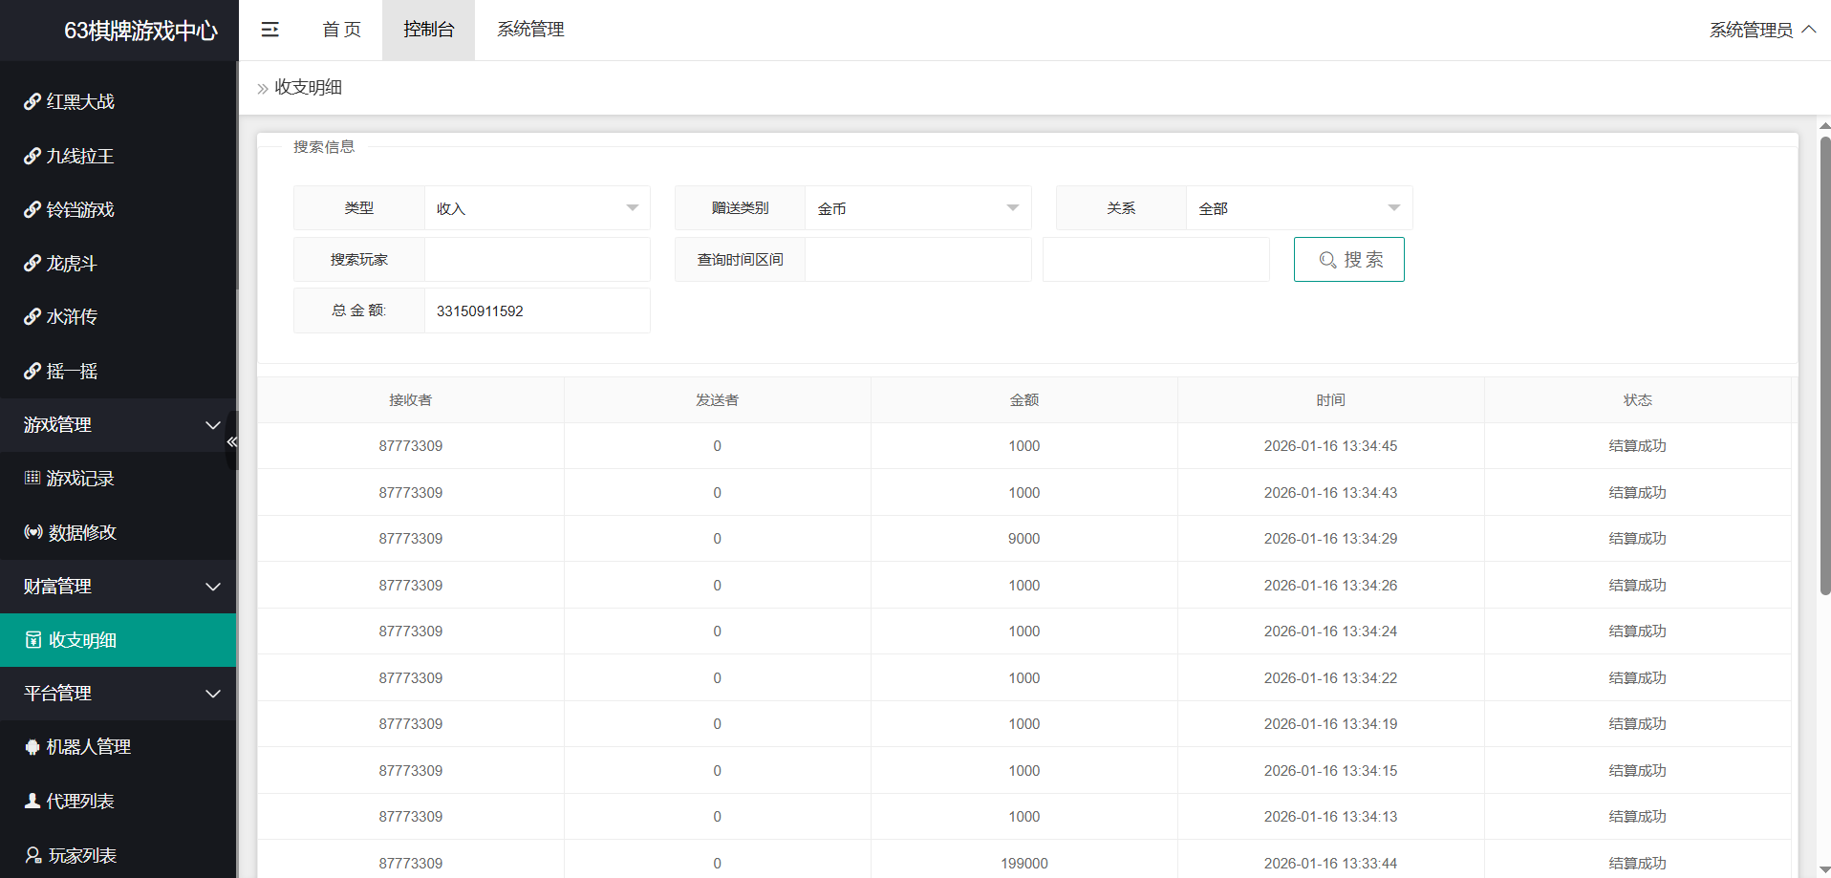
Task: Open 机器人管理 android icon item
Action: pyautogui.click(x=32, y=747)
